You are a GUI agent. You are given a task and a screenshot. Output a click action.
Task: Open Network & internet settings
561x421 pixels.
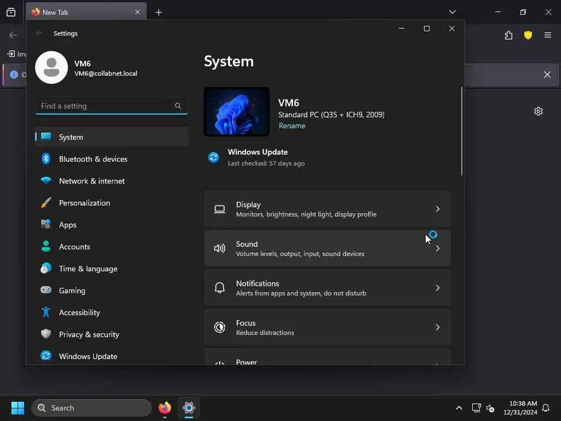pyautogui.click(x=112, y=181)
